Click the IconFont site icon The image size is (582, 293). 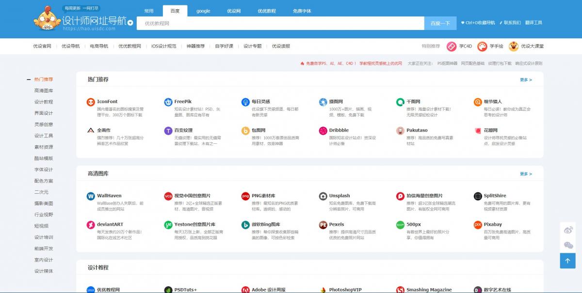90,102
